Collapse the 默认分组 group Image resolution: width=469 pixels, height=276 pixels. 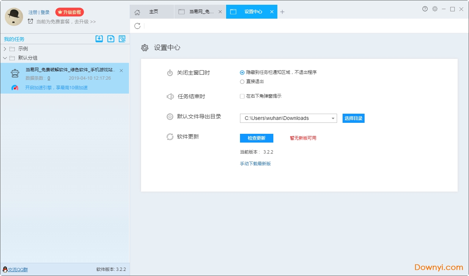point(5,58)
